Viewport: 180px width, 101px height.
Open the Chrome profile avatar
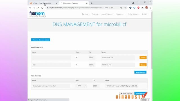(147, 8)
